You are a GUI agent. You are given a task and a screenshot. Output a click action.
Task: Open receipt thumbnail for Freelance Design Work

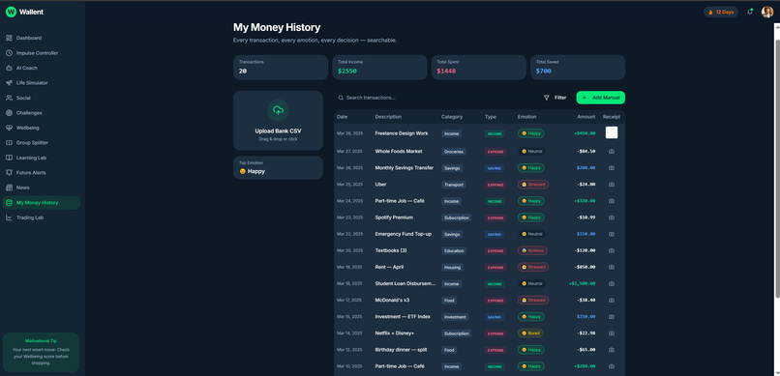pyautogui.click(x=612, y=132)
